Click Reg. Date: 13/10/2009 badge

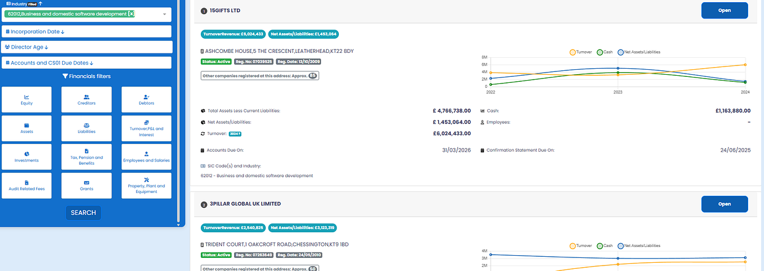(x=298, y=62)
